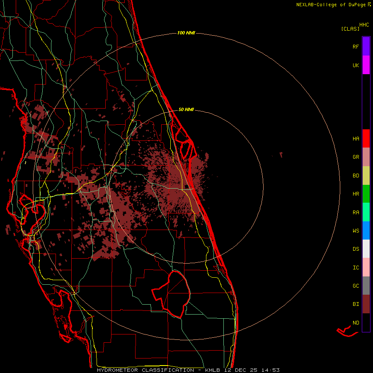Viewport: 373px width, 373px height.
Task: Click the HHC legend title
Action: (x=364, y=25)
